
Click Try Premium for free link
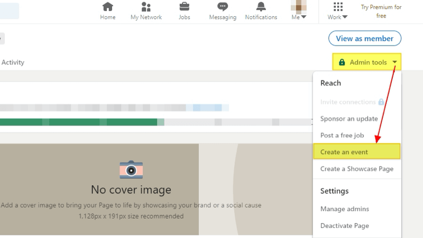coord(381,11)
